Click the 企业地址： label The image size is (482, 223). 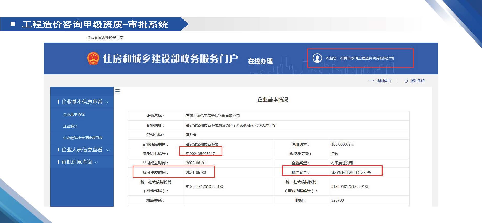tap(155, 125)
